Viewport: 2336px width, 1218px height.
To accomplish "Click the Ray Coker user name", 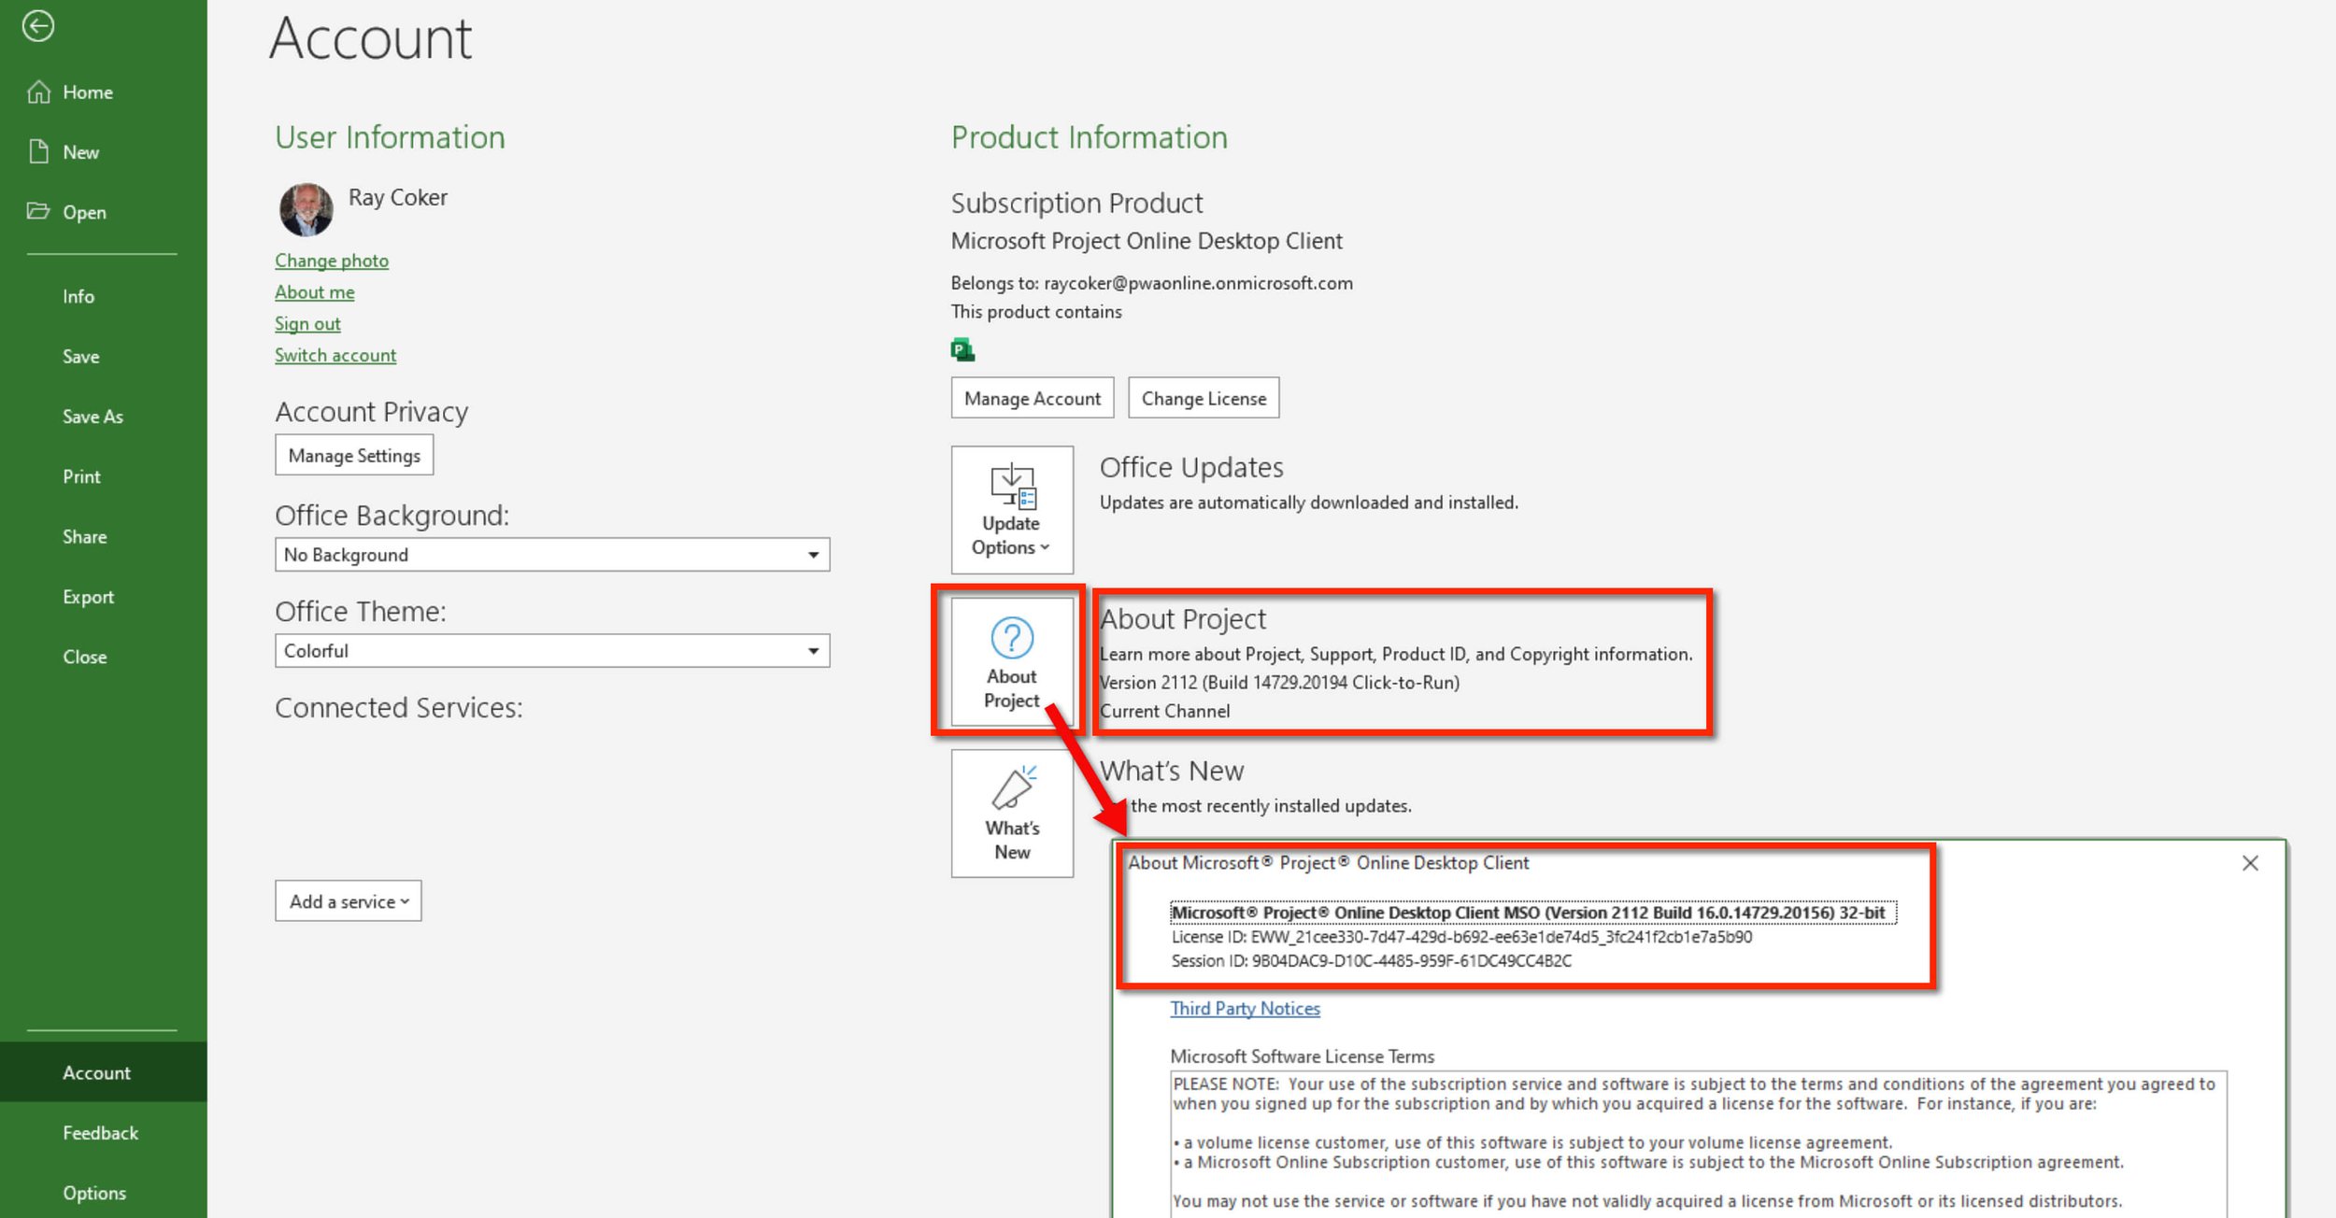I will [398, 197].
